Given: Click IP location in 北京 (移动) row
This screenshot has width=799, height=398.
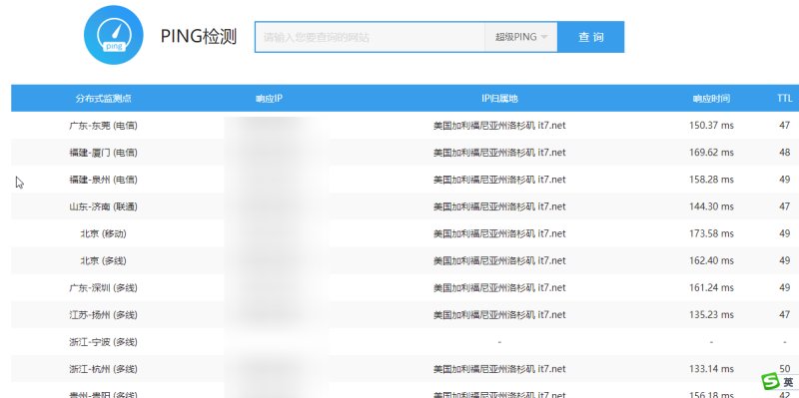Looking at the screenshot, I should (499, 233).
